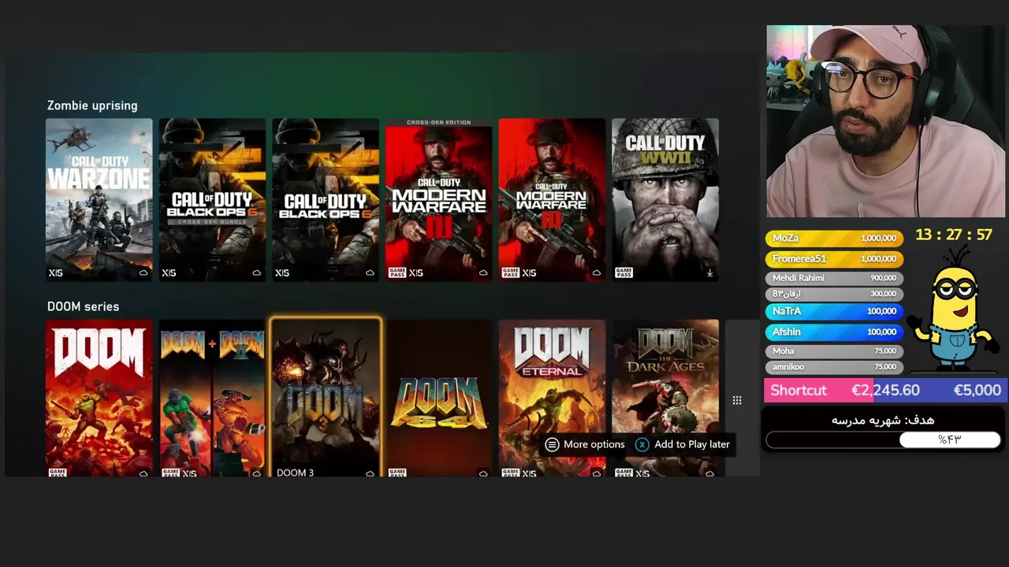Click the cloud icon on Warzone tile
1009x567 pixels.
[143, 273]
